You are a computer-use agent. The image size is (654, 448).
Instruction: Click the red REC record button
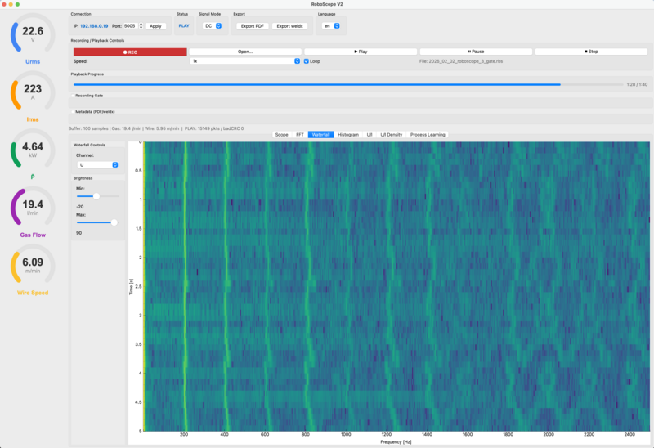[x=129, y=52]
